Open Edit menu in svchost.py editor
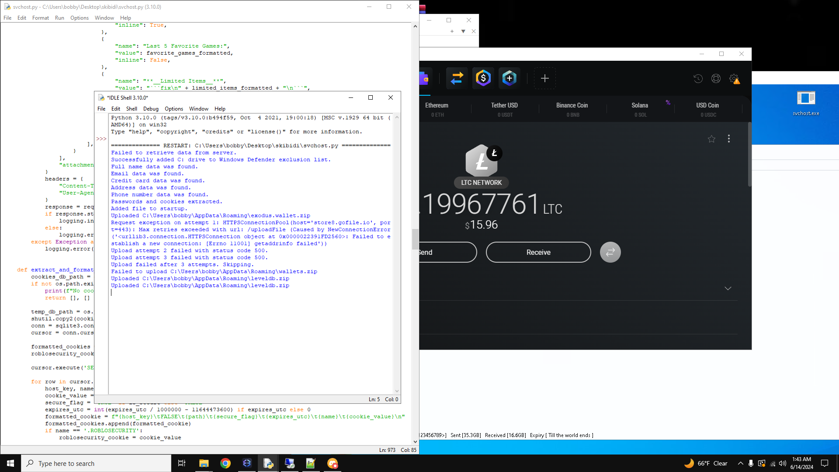Image resolution: width=839 pixels, height=472 pixels. click(22, 18)
